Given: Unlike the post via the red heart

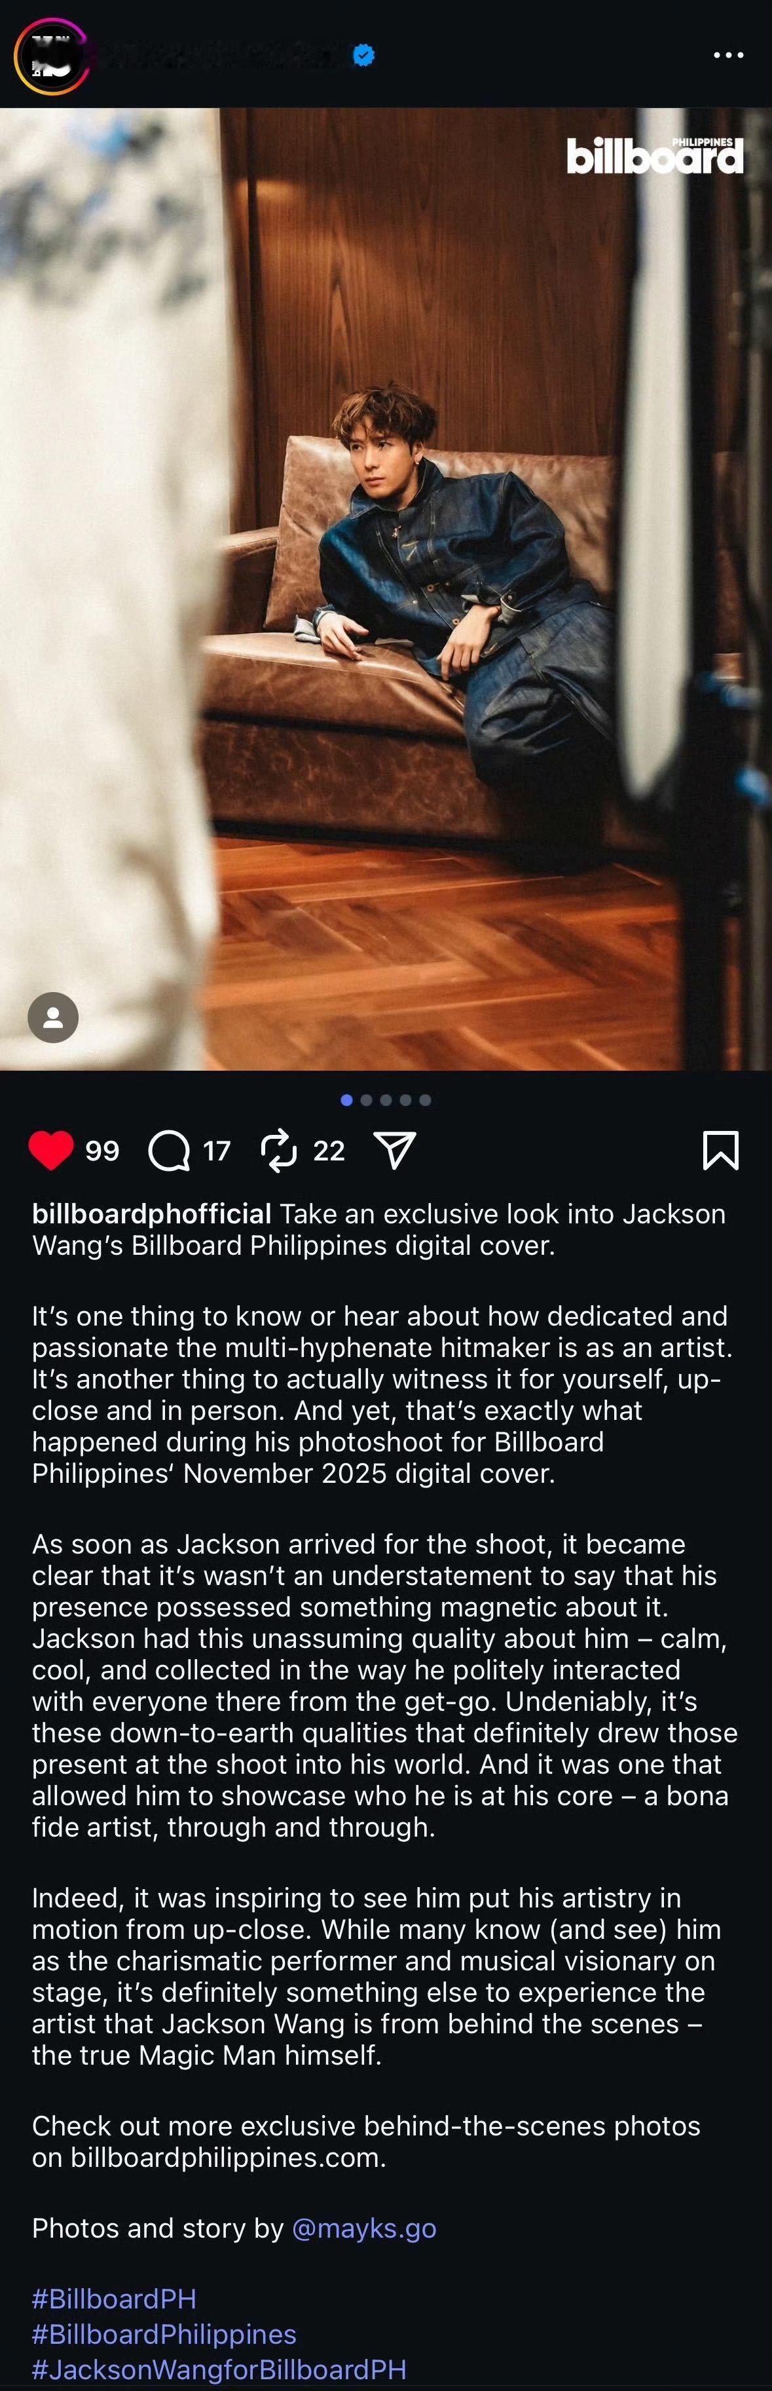Looking at the screenshot, I should click(51, 1150).
